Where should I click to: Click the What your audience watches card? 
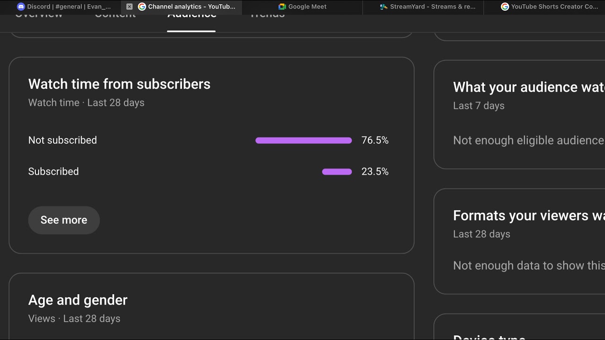tap(519, 114)
